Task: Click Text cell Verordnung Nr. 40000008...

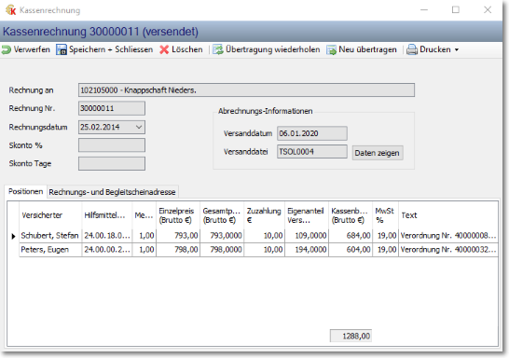Action: [x=448, y=236]
